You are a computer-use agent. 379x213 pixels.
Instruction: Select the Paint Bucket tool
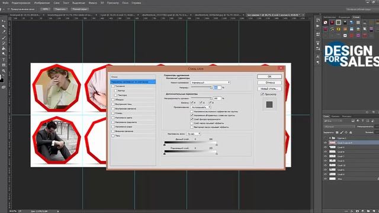[x=4, y=49]
